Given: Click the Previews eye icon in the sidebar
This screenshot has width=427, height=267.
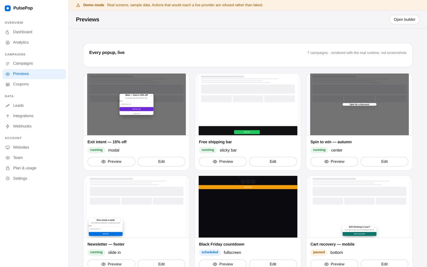Looking at the screenshot, I should pyautogui.click(x=8, y=74).
